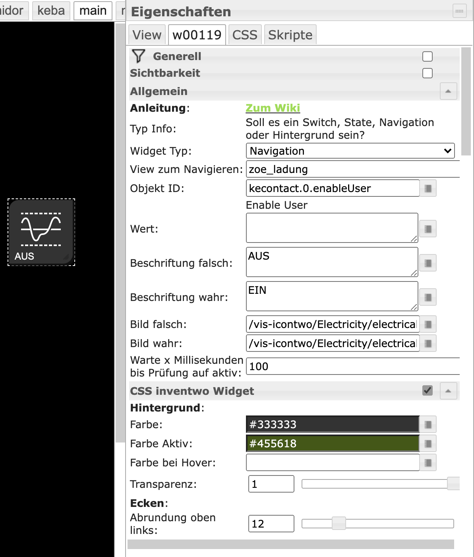Switch to the Skripte tab
474x557 pixels.
[290, 35]
